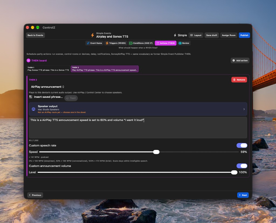
Task: Proceed with the Next button
Action: click(243, 195)
